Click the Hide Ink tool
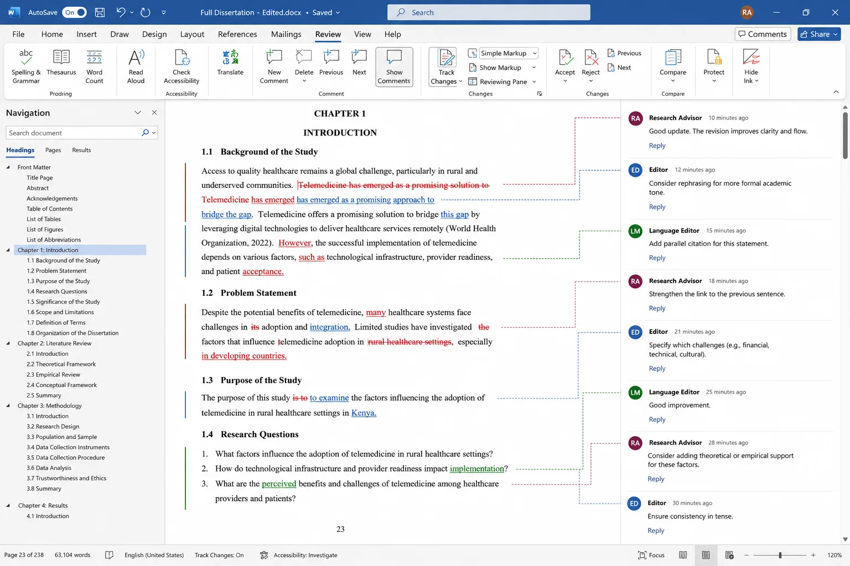The height and width of the screenshot is (566, 850). [751, 67]
